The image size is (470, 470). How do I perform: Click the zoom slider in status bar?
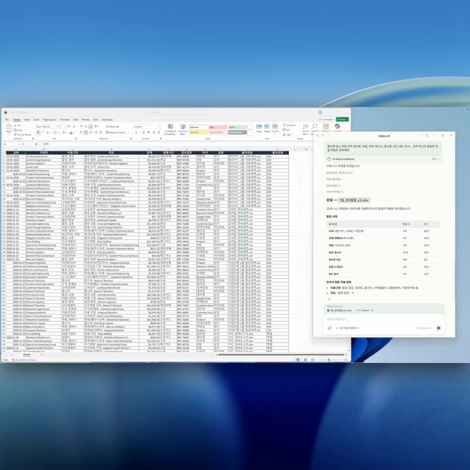tap(329, 360)
